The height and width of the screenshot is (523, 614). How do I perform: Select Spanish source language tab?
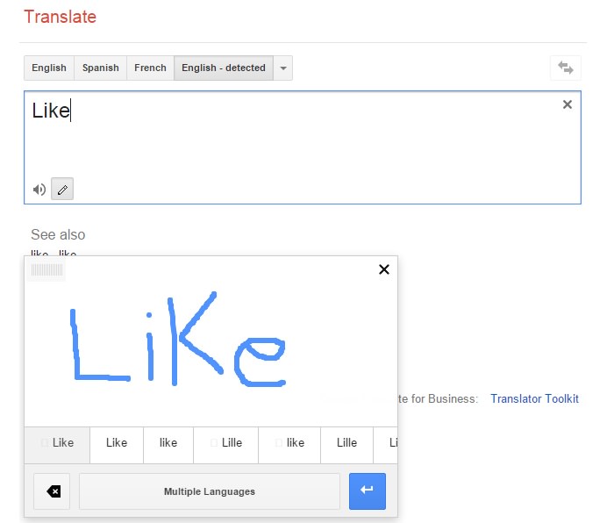(x=101, y=68)
